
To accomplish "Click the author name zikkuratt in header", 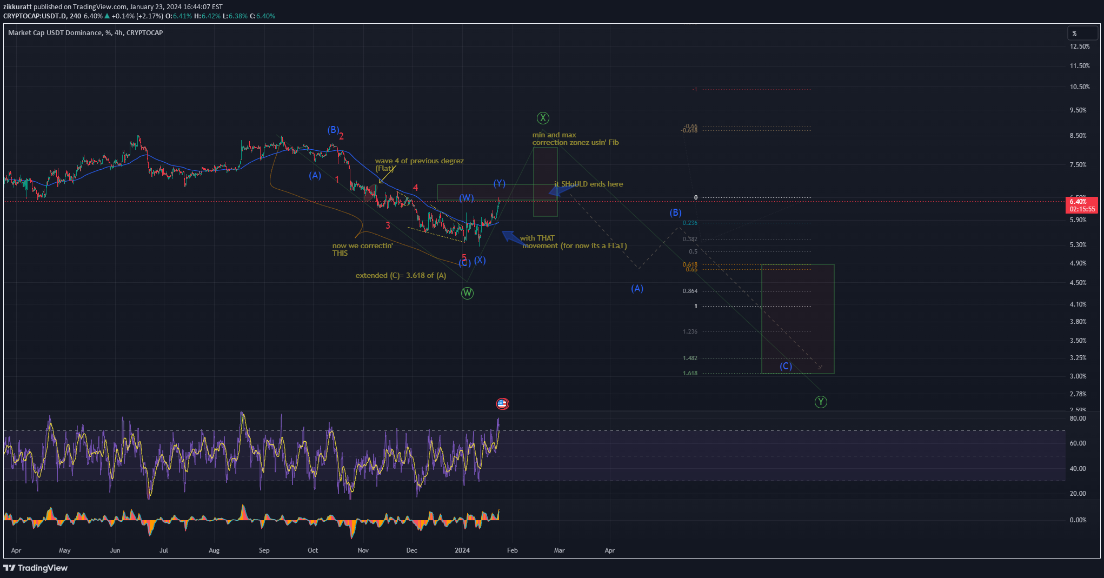I will click(x=17, y=7).
